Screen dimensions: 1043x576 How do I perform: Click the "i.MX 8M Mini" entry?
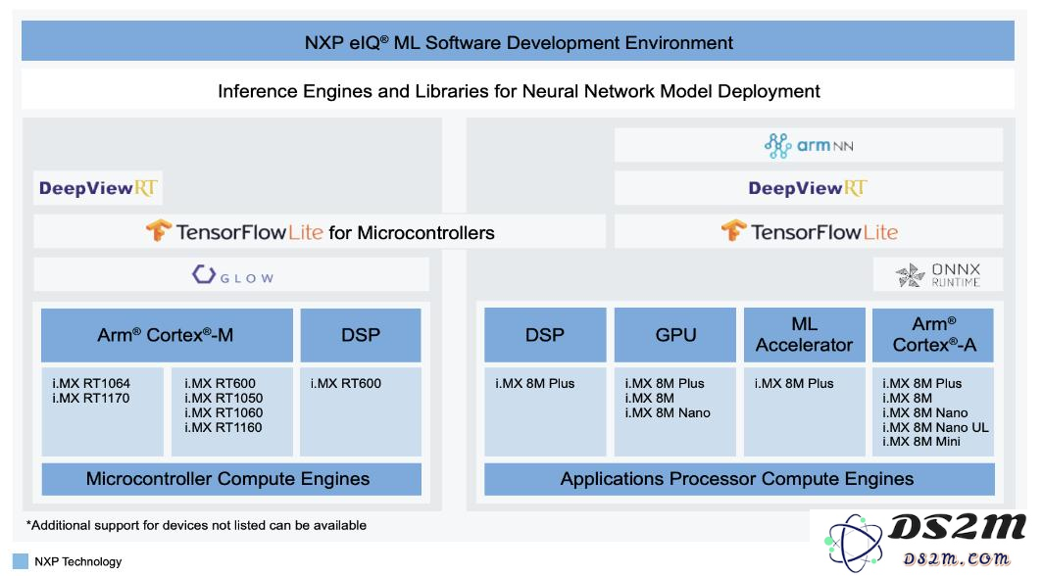pyautogui.click(x=921, y=442)
